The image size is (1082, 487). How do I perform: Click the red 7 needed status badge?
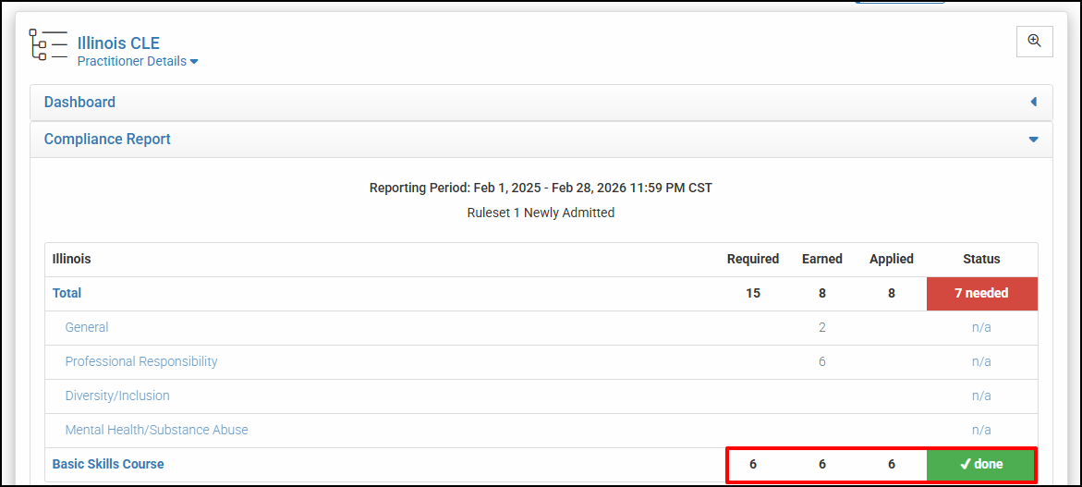click(x=981, y=293)
